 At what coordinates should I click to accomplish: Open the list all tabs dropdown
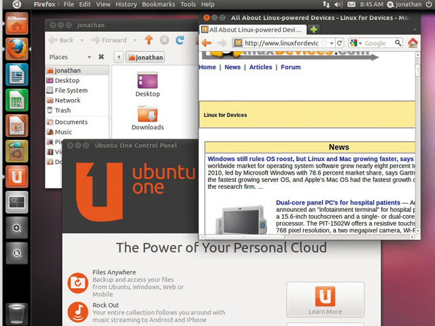(415, 29)
